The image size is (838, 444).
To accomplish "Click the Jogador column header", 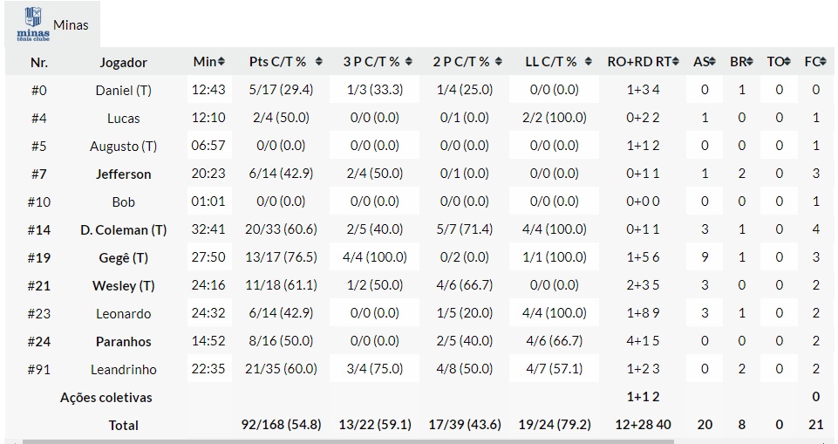I will click(123, 63).
